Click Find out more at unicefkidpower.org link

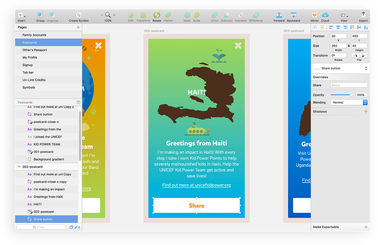coord(196,185)
